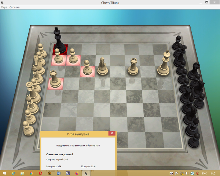
Task: Select the white pawn directly in front of the black king
Action: (x=58, y=58)
